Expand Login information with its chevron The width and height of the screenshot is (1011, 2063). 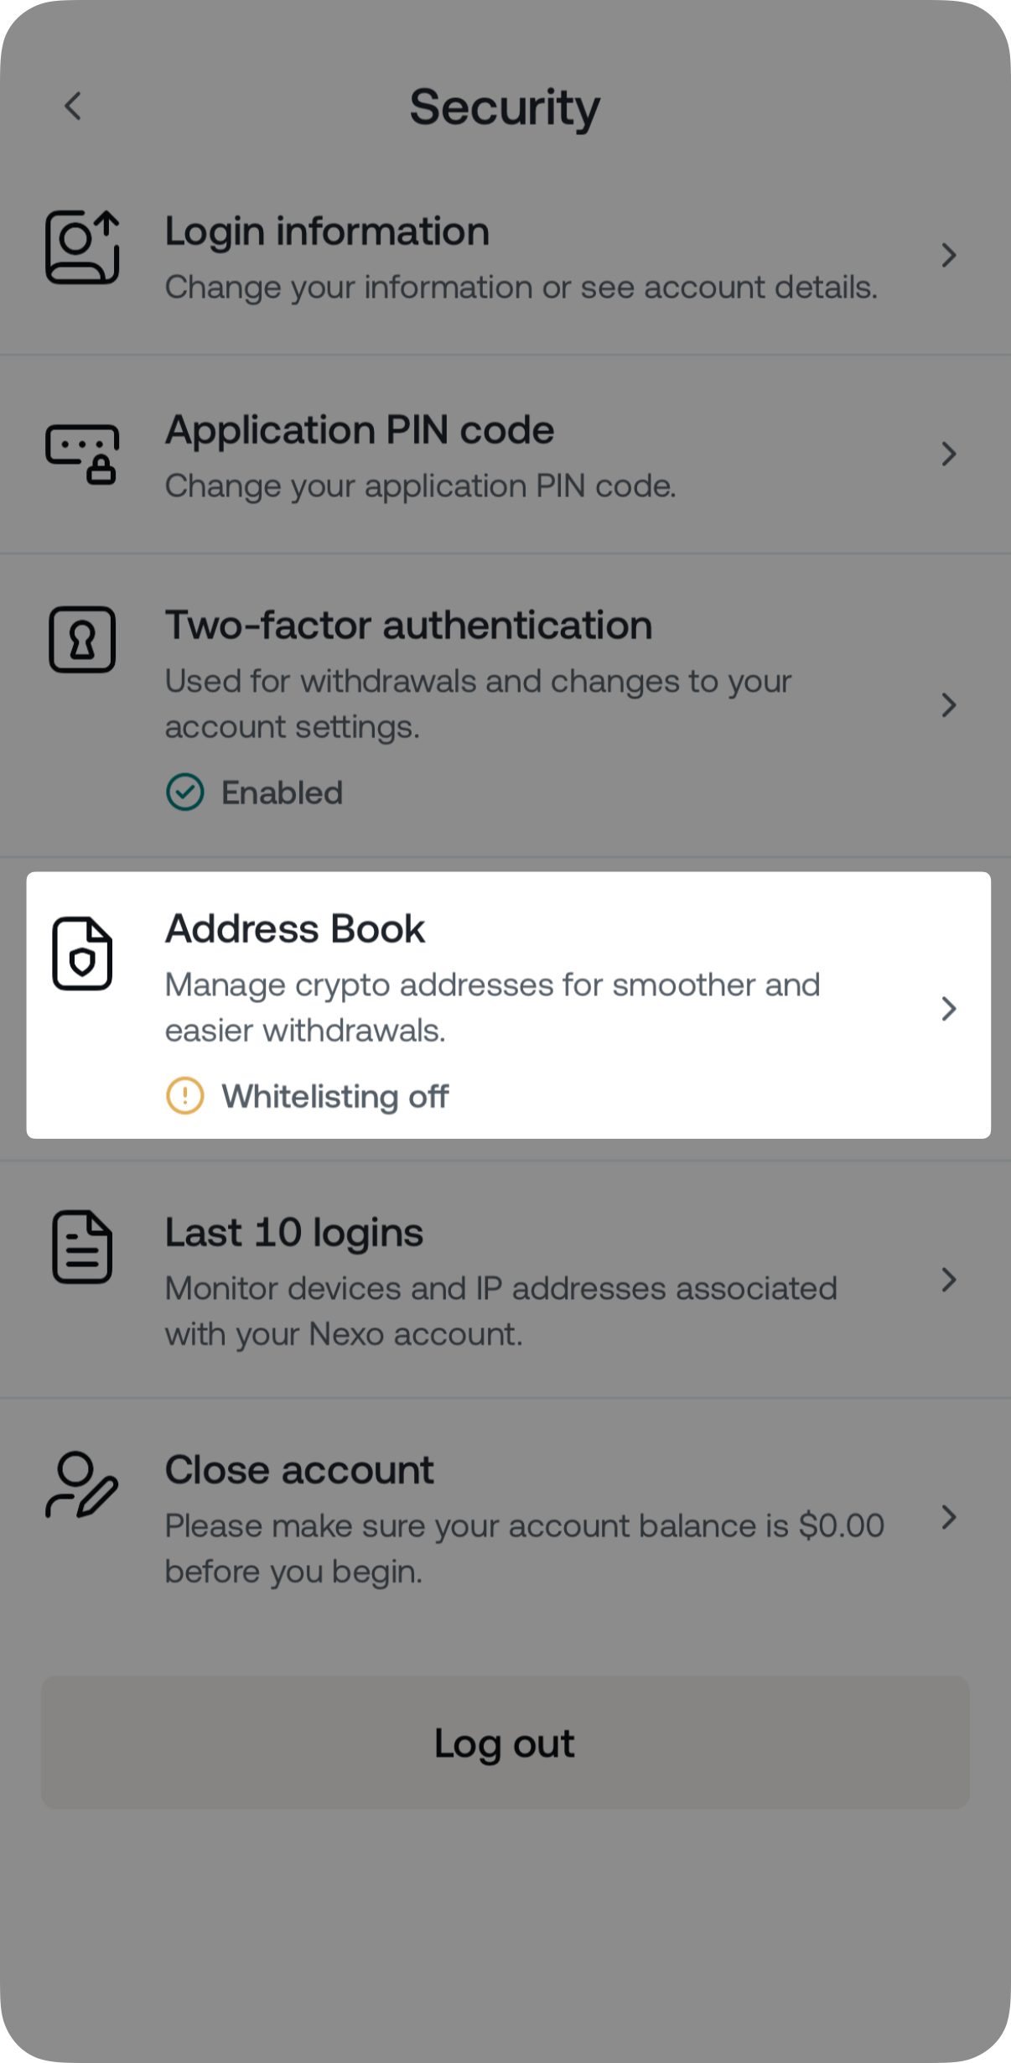tap(948, 255)
